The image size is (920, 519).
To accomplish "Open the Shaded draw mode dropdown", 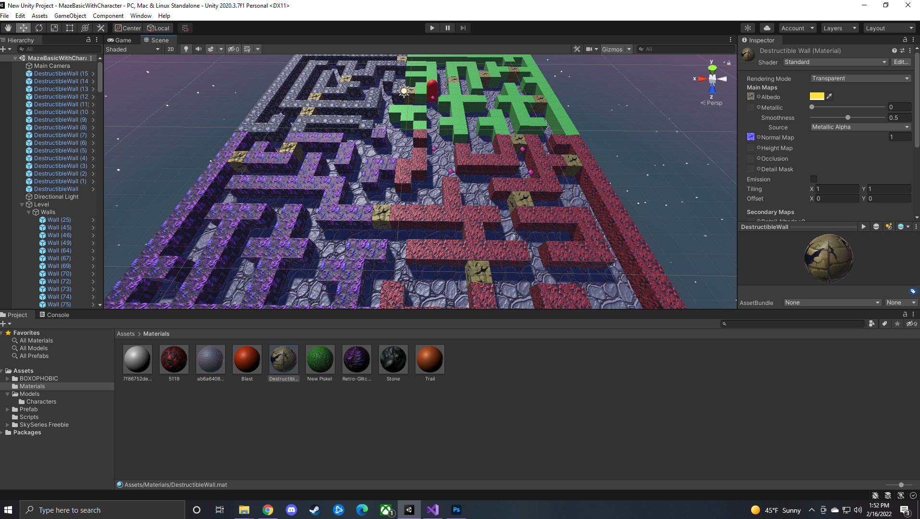I will tap(133, 49).
